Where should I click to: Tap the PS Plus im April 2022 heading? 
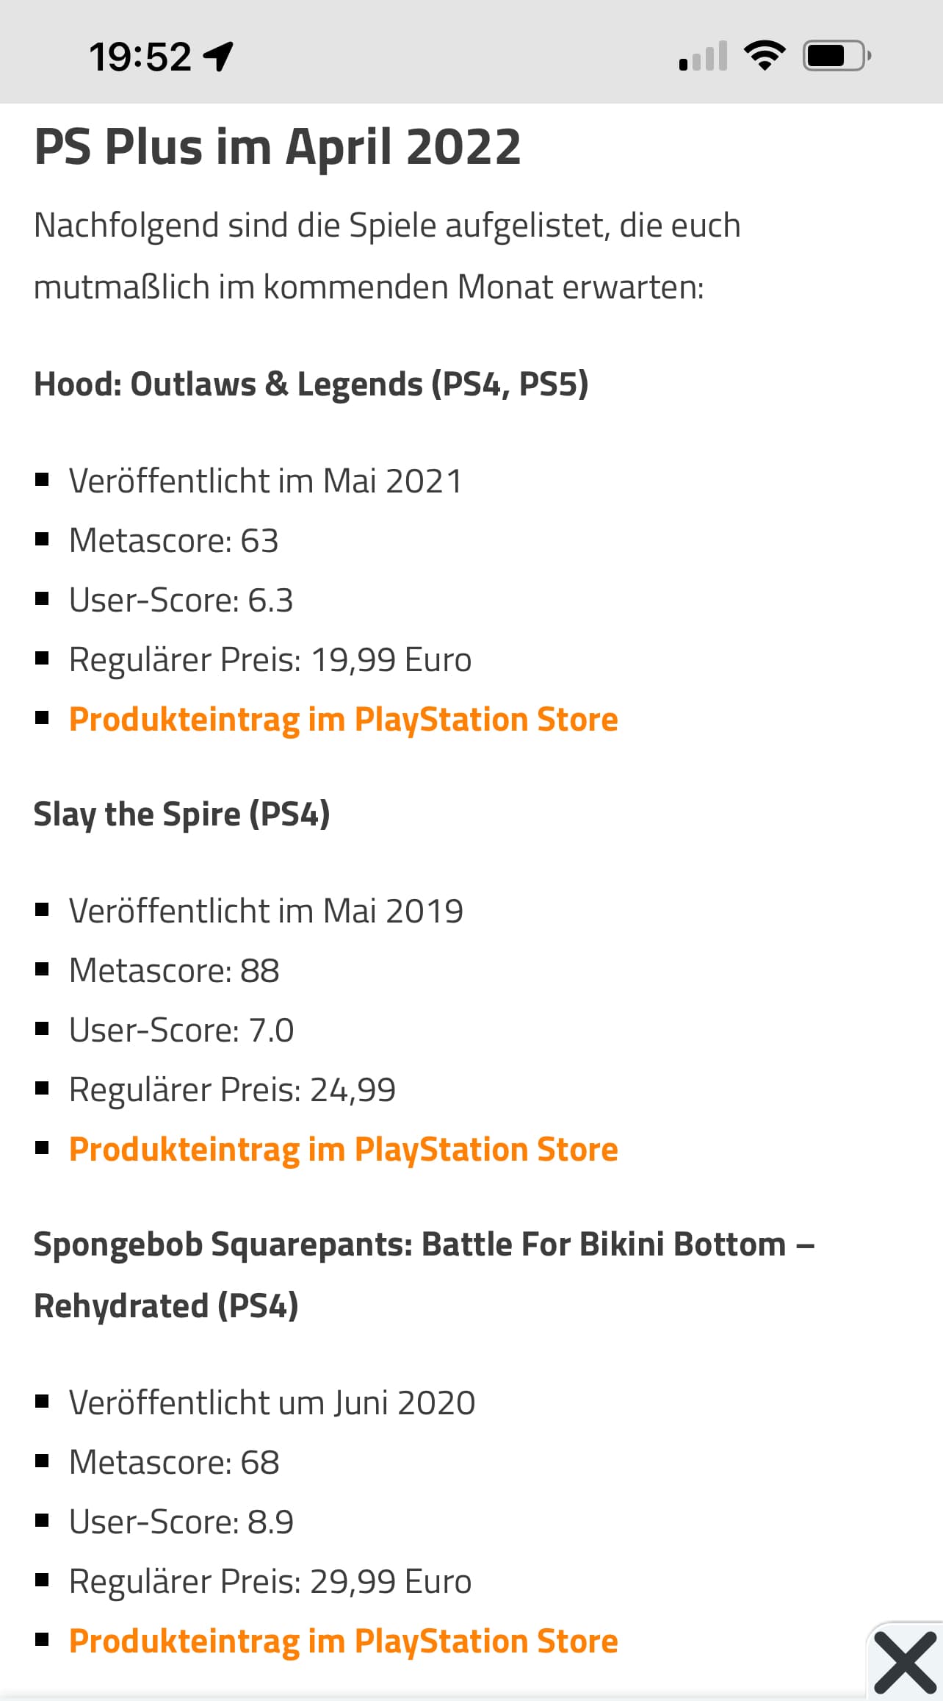(x=278, y=147)
